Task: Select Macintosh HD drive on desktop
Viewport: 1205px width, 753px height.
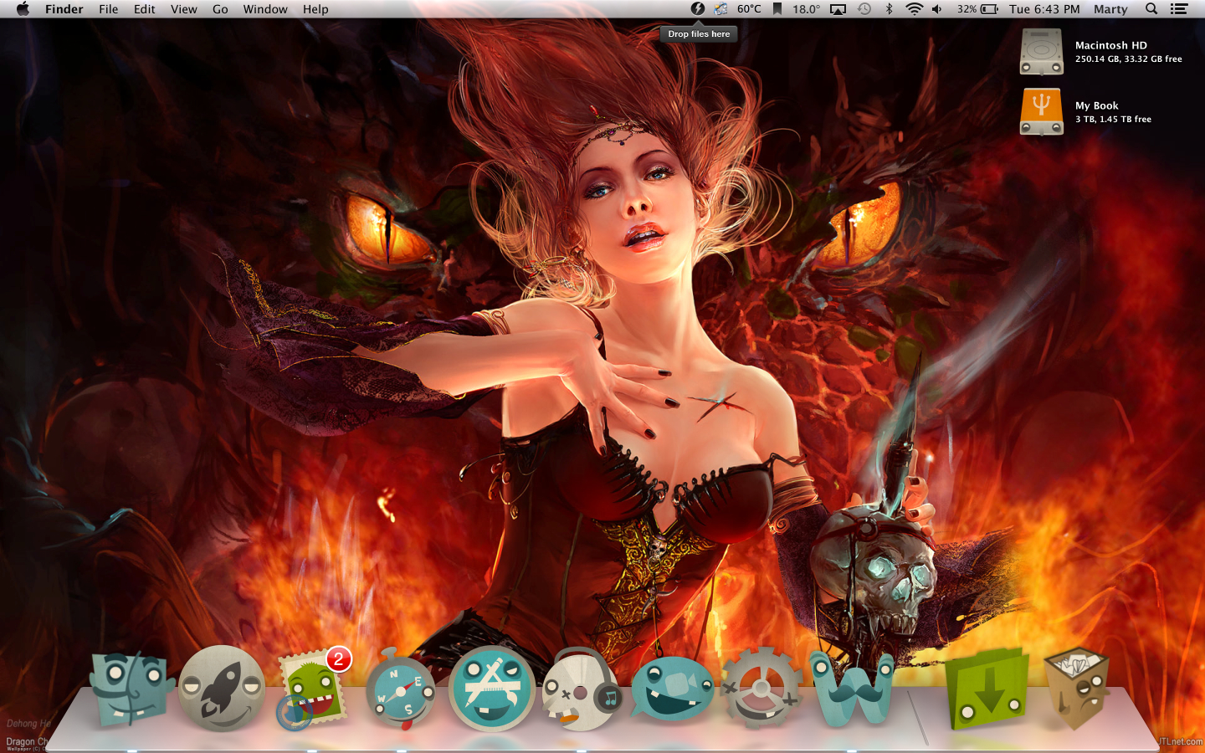Action: point(1041,52)
